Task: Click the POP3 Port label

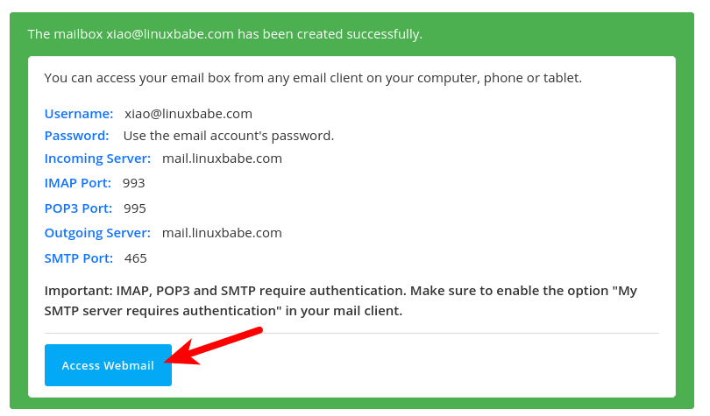Action: pyautogui.click(x=79, y=208)
